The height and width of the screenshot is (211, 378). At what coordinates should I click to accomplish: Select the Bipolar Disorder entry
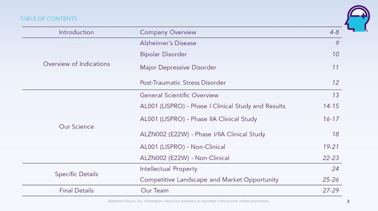163,54
